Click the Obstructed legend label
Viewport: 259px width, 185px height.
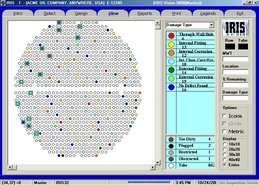(x=188, y=159)
